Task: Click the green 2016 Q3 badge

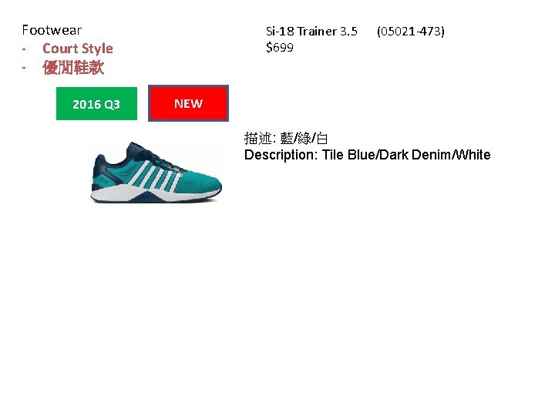Action: point(96,104)
